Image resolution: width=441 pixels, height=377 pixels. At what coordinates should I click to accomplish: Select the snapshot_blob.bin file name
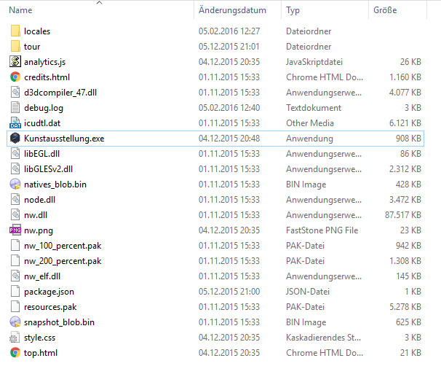pyautogui.click(x=59, y=322)
